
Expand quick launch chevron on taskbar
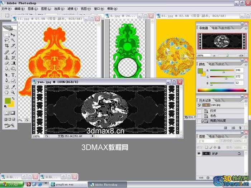pos(46,183)
